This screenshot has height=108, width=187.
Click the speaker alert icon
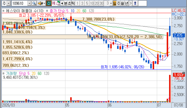40,3
